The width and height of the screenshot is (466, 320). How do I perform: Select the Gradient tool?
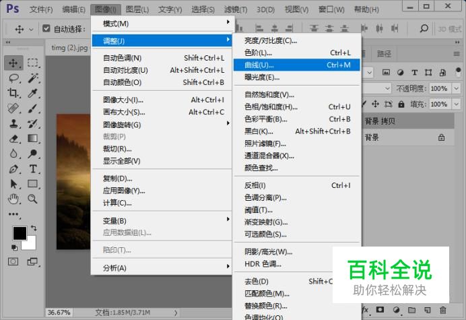coord(33,139)
